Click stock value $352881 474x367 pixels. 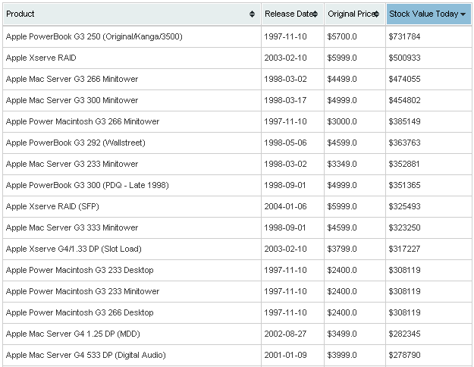point(404,164)
